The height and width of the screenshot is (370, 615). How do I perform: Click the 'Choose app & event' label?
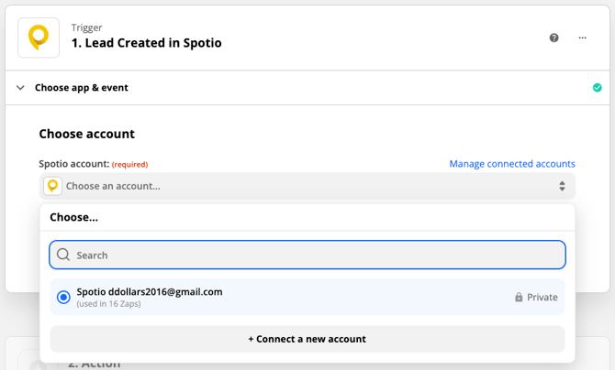81,88
